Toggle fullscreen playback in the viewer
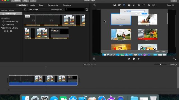The height and width of the screenshot is (100, 179). (x=175, y=59)
